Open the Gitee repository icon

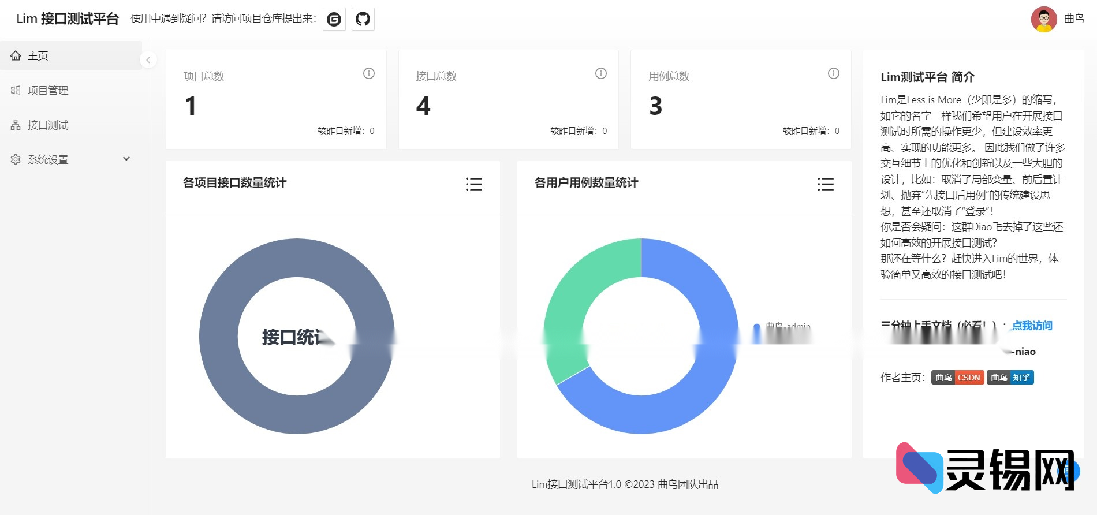tap(334, 19)
